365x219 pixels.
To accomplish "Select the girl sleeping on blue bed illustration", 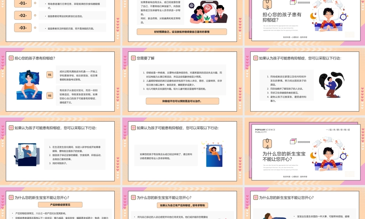I will click(29, 85).
